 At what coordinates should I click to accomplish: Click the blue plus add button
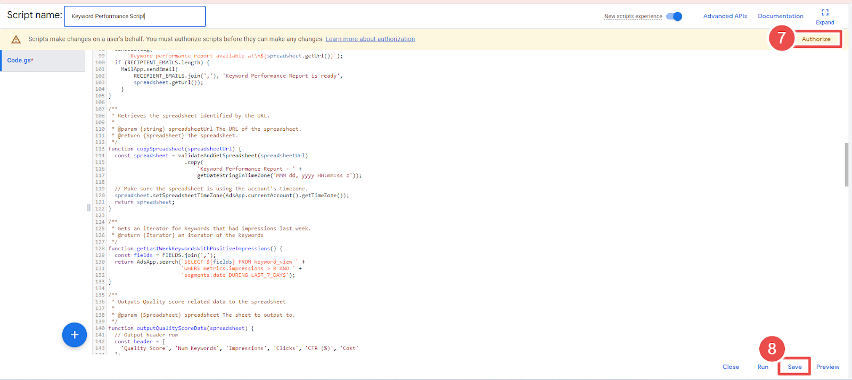(75, 335)
